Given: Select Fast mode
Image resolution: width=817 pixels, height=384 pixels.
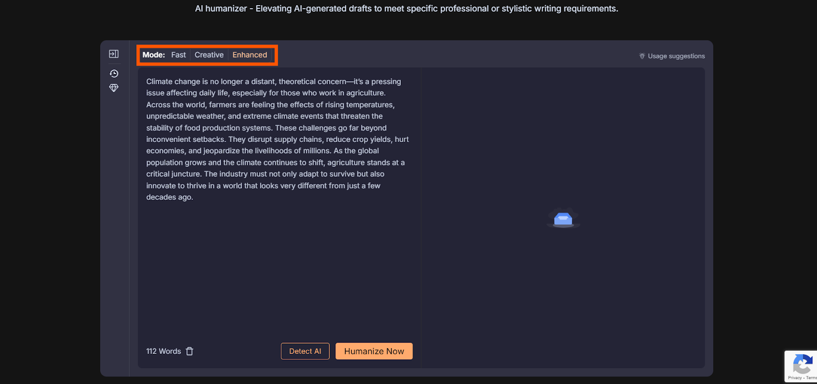Looking at the screenshot, I should (x=178, y=55).
